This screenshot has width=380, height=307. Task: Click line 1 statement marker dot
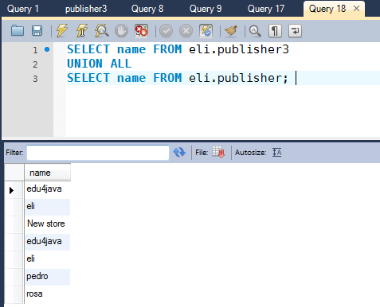coord(47,49)
